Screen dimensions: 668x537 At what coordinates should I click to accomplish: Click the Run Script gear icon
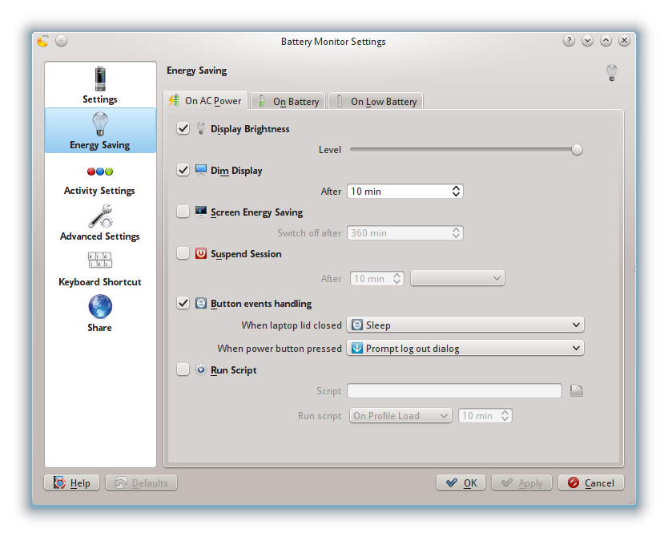201,369
